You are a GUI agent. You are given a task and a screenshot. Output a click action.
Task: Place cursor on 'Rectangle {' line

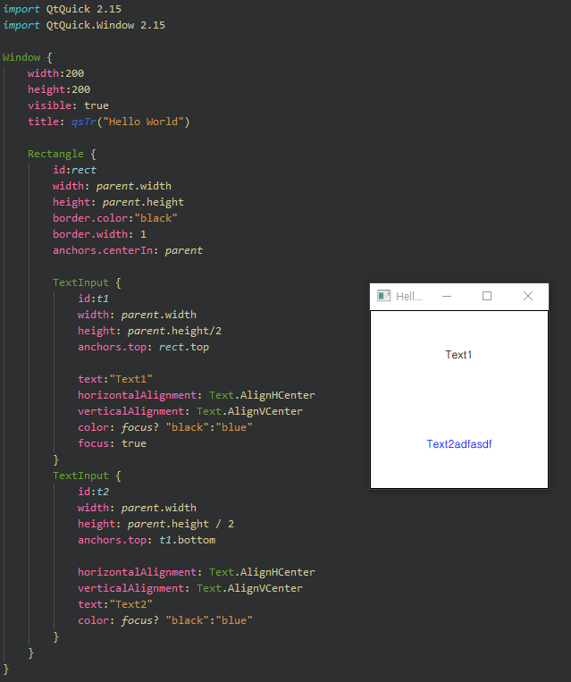[62, 154]
